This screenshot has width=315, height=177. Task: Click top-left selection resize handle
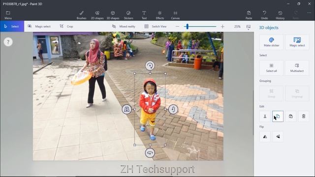134,74
